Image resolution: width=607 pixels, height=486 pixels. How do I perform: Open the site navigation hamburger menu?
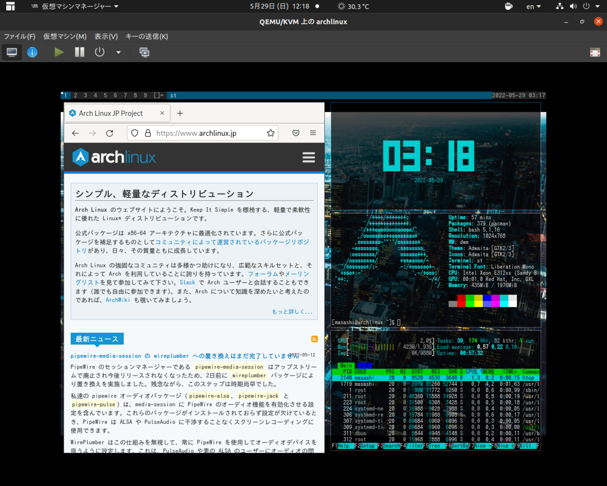point(309,157)
